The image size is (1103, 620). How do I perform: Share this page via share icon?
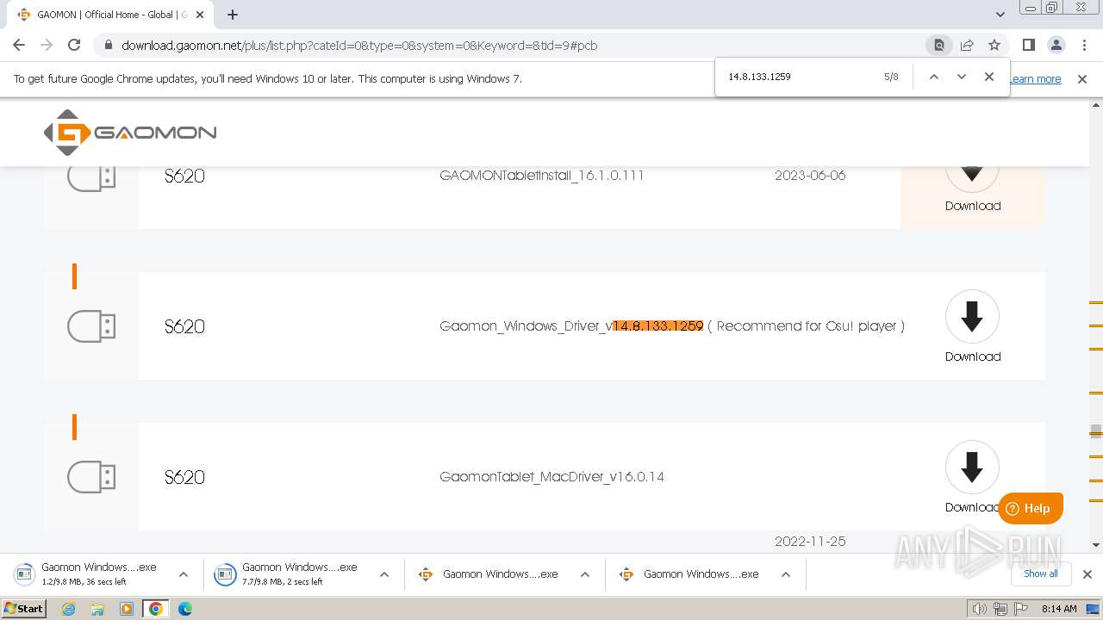click(x=967, y=45)
